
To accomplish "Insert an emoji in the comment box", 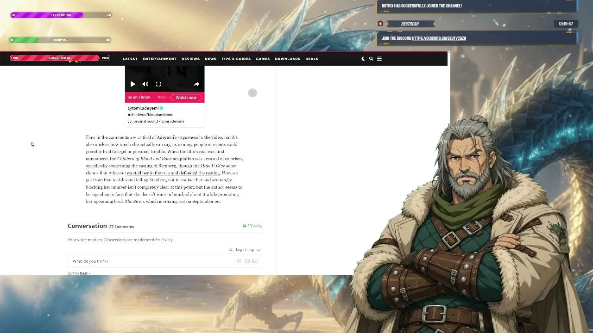I will tap(239, 261).
